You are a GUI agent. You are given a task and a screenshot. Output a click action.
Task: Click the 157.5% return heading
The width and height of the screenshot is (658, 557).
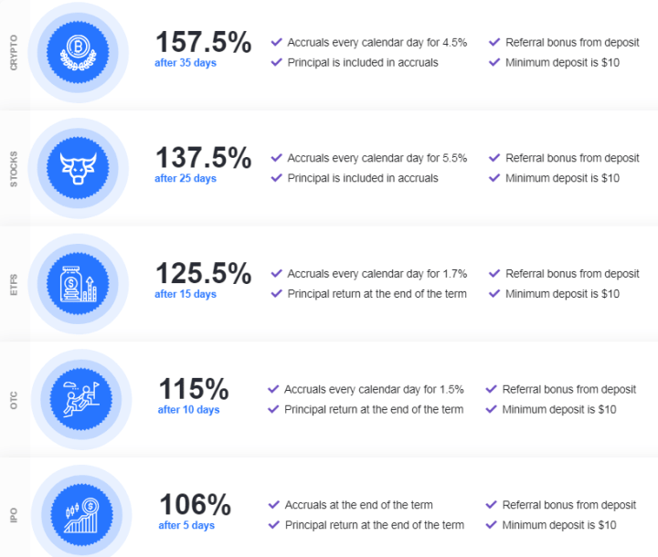pos(203,42)
